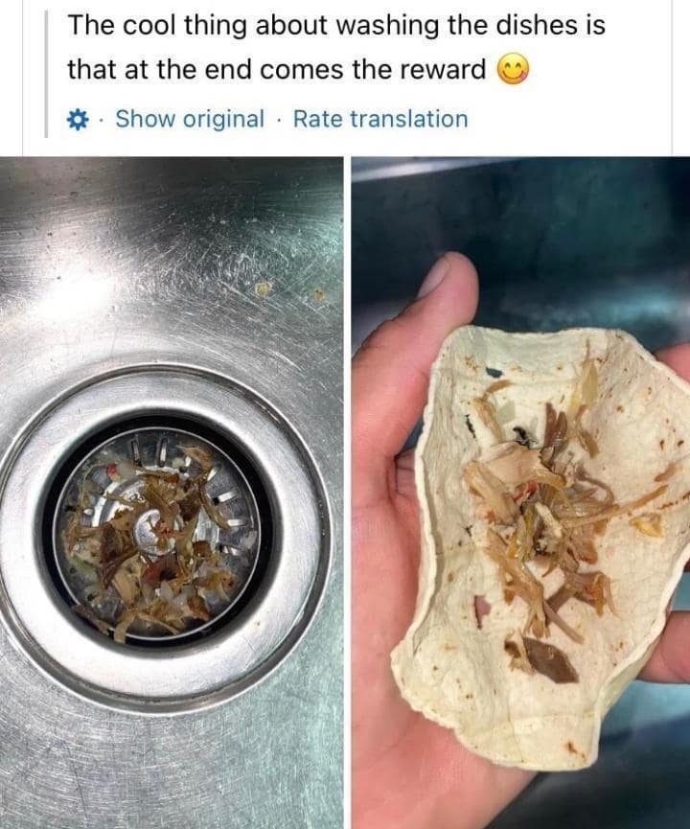Open the sink drain photo
Image resolution: width=690 pixels, height=829 pixels.
tap(172, 493)
